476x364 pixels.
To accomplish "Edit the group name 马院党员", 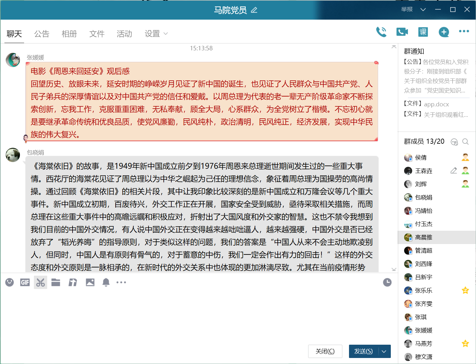I will pos(254,10).
